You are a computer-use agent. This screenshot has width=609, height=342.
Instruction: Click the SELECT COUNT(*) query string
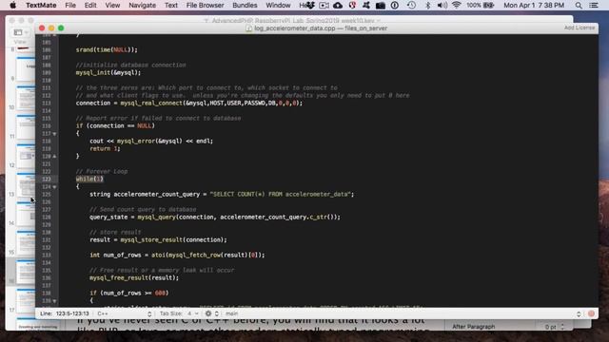[x=281, y=194]
